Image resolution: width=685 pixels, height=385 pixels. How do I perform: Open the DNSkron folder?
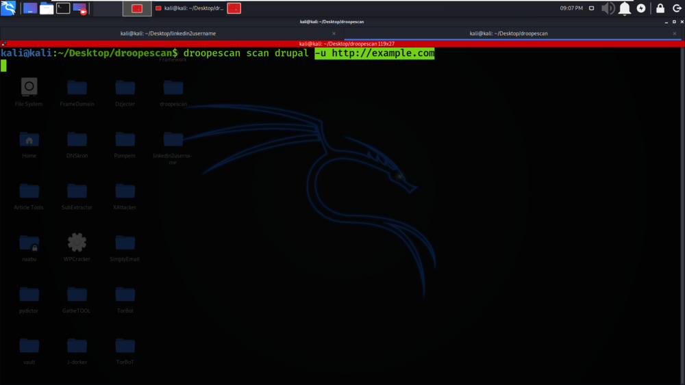[x=77, y=144]
